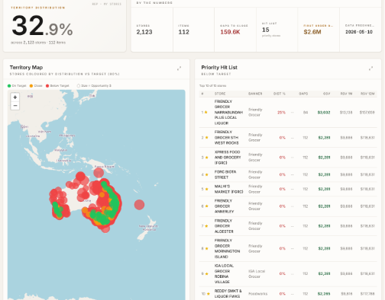The width and height of the screenshot is (385, 300).
Task: Click the Data Freshness 2026-05-10 card
Action: [361, 30]
